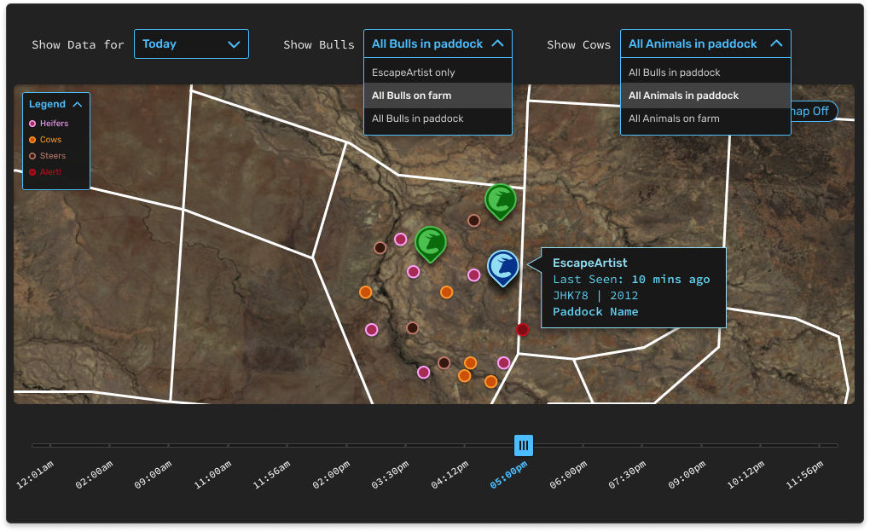The image size is (870, 532).
Task: Collapse the Legend panel chevron
Action: (x=78, y=104)
